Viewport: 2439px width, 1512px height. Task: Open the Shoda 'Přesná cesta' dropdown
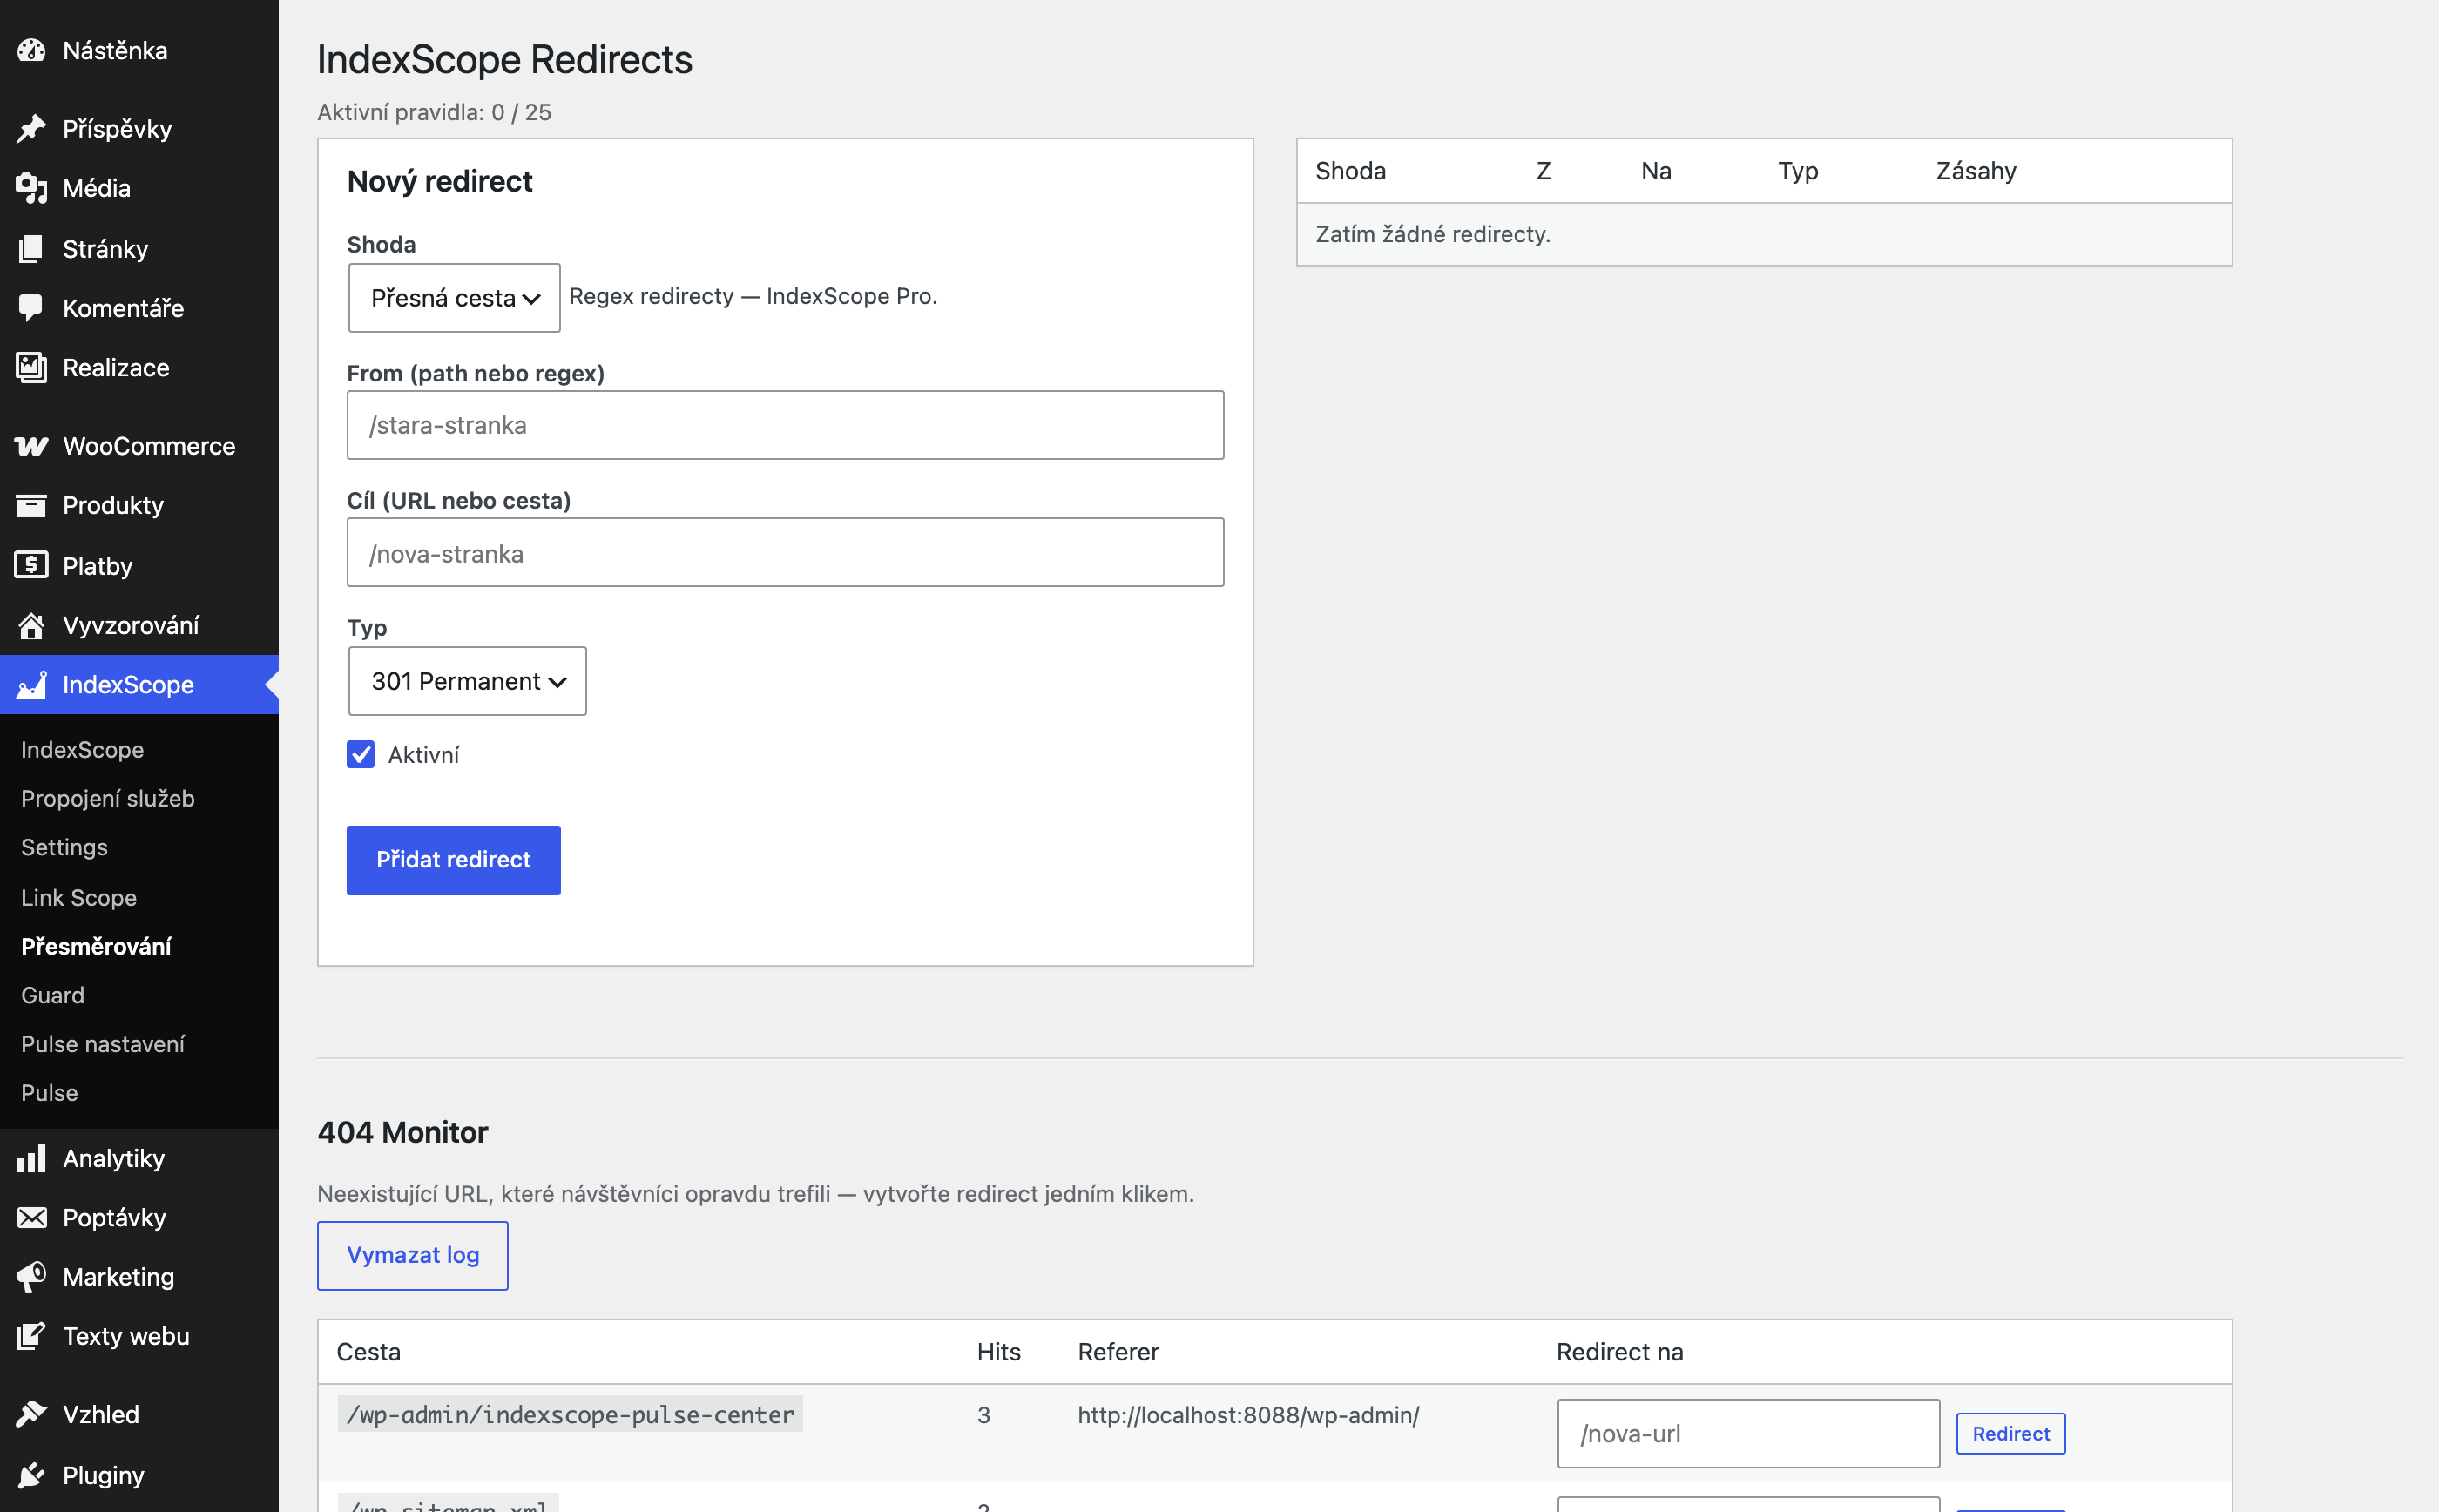point(454,298)
